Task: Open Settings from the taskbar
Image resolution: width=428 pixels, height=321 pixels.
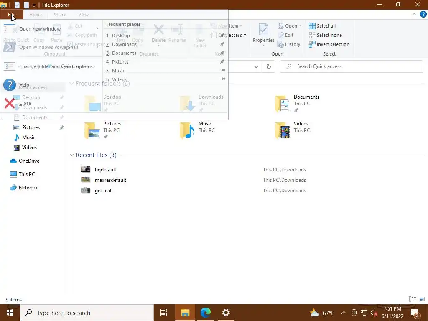Action: 226,313
